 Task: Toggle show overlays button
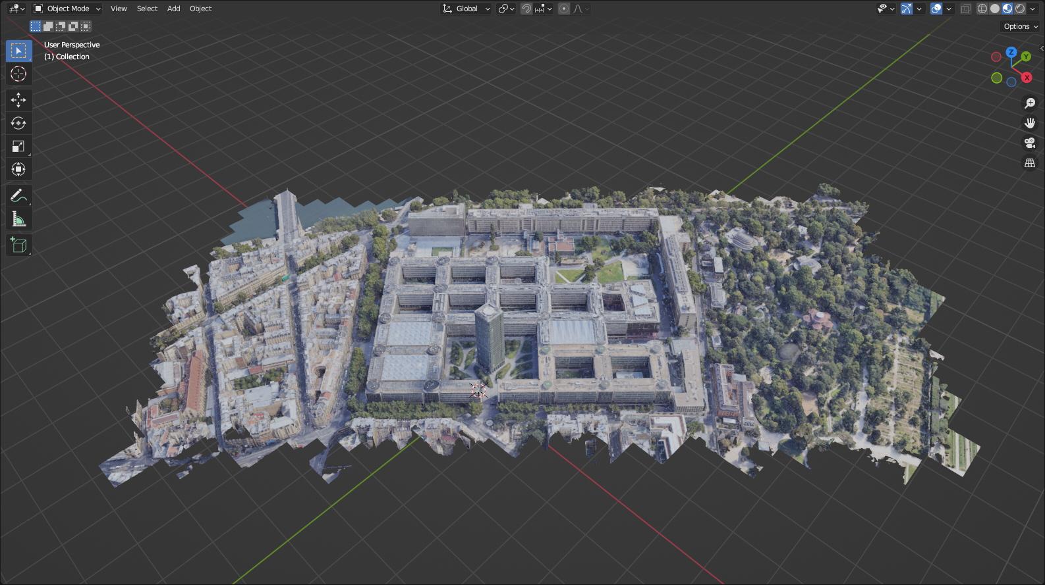(936, 9)
